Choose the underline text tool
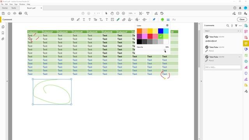249x140 pixels. (84, 19)
